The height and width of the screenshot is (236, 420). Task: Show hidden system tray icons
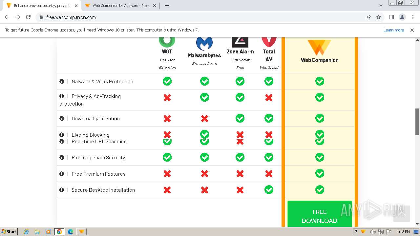pyautogui.click(x=356, y=231)
